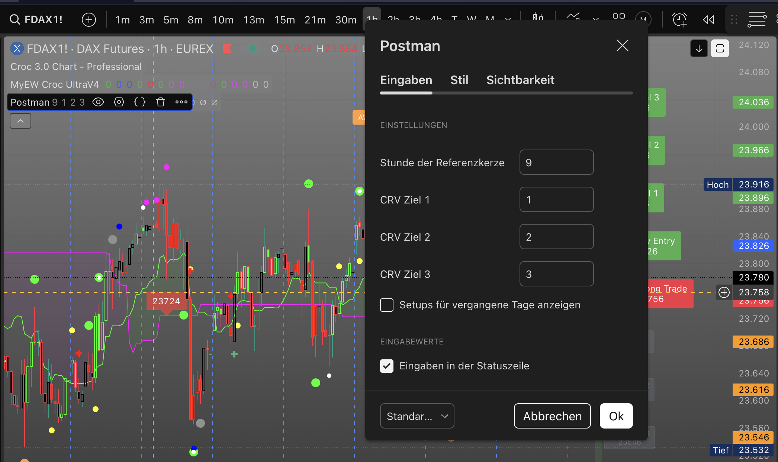Uncheck Eingaben in der Statuszeile

point(387,366)
